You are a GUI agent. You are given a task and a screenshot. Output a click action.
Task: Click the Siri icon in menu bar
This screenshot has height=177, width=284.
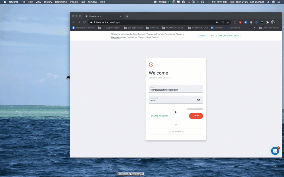[273, 2]
